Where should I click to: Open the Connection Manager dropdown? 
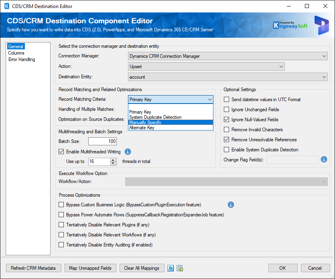click(228, 56)
